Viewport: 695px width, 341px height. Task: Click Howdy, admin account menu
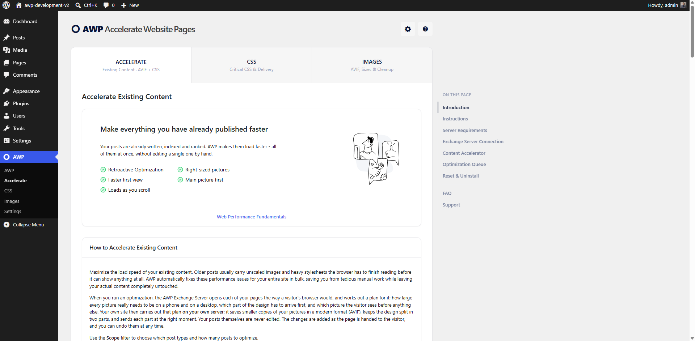point(667,5)
